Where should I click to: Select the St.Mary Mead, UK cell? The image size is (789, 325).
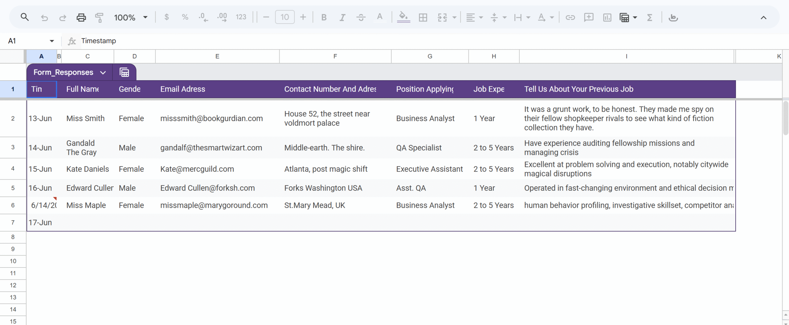pyautogui.click(x=335, y=205)
